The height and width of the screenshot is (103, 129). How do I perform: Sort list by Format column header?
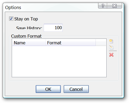pos(71,43)
